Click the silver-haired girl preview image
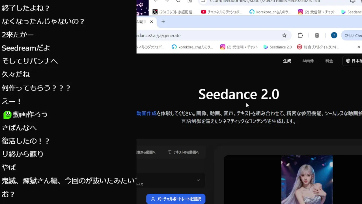The width and height of the screenshot is (362, 204). click(307, 180)
